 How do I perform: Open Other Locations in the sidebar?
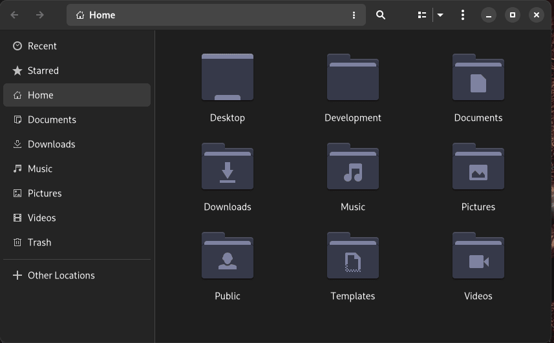point(77,275)
